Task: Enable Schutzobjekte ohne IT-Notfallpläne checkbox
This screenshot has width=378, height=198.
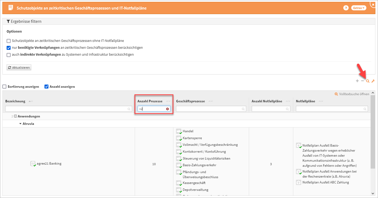Action: [x=9, y=41]
